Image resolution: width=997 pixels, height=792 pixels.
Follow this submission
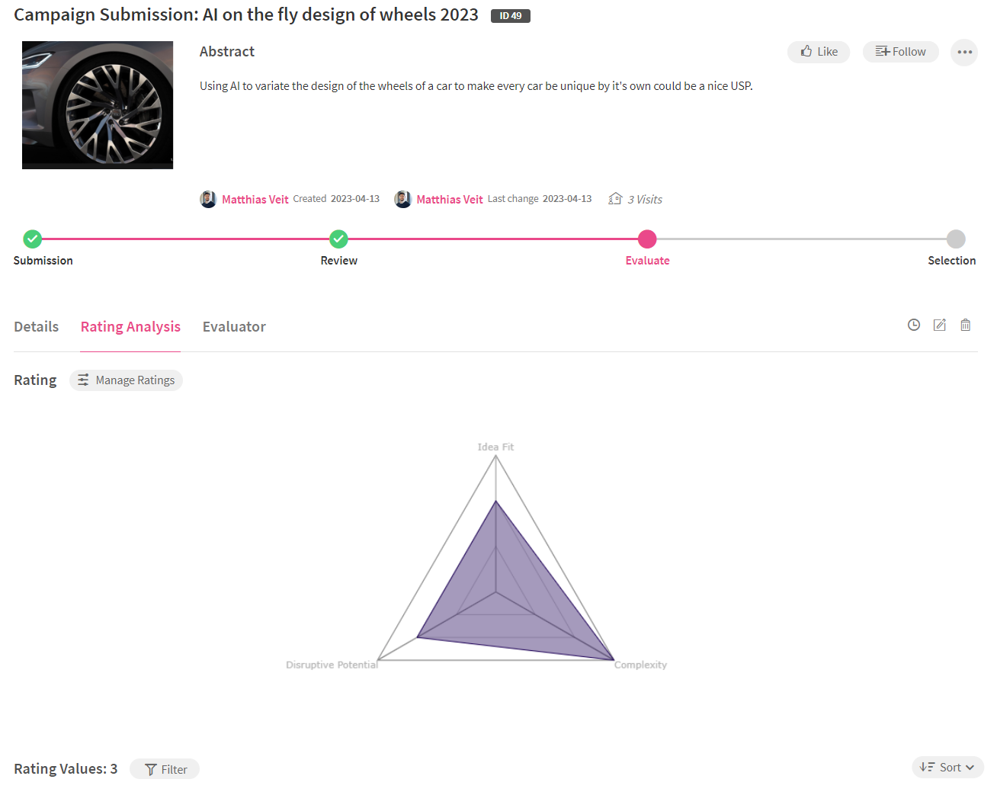pyautogui.click(x=900, y=52)
